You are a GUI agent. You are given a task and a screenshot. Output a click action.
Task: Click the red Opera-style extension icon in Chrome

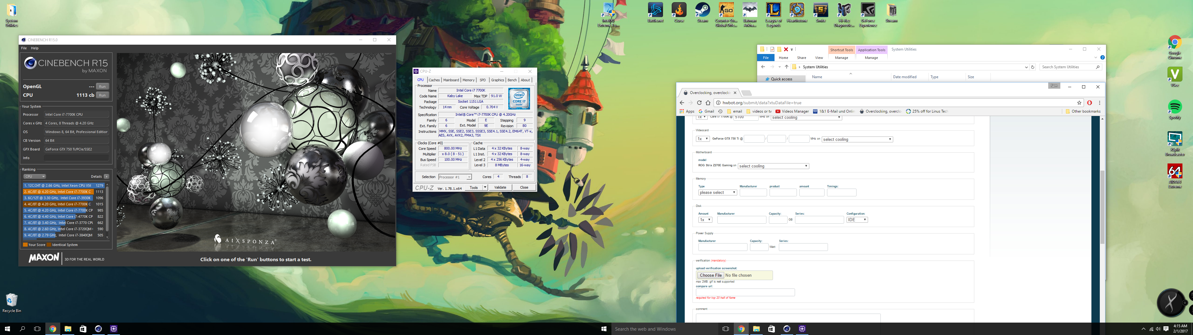click(x=1090, y=103)
